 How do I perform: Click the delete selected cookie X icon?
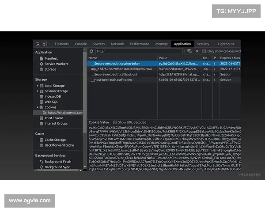point(197,51)
